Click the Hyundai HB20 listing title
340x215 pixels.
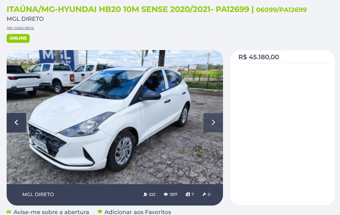(x=128, y=9)
